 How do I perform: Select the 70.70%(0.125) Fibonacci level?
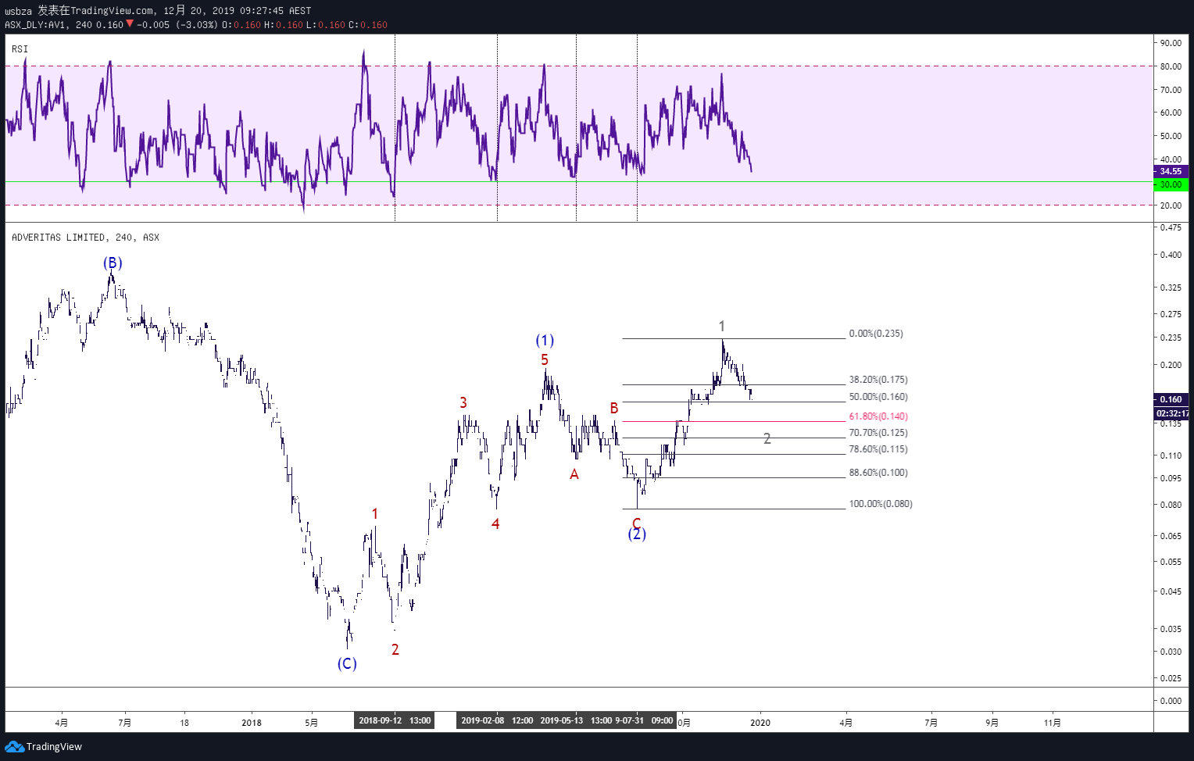click(x=878, y=433)
